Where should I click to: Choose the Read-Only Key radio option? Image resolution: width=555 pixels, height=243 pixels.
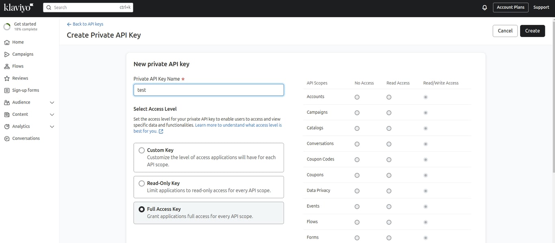click(x=142, y=183)
